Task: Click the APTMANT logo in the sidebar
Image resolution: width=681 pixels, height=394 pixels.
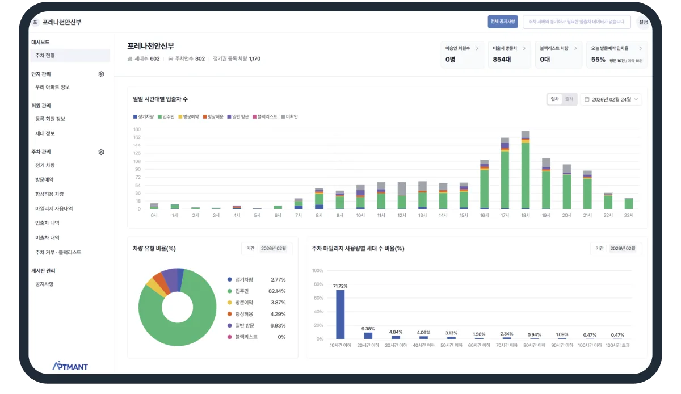Action: pos(70,366)
